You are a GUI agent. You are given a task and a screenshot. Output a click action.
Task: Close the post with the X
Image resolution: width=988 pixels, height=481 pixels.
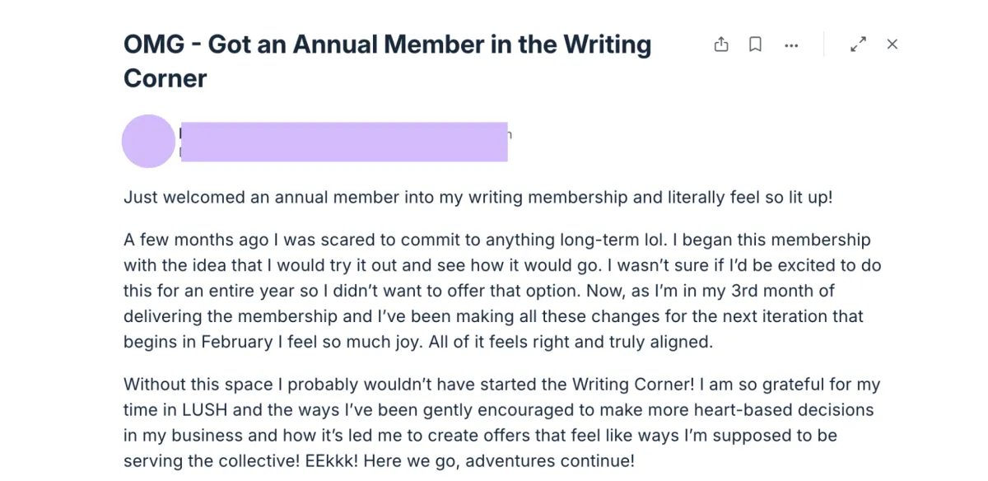[x=892, y=44]
